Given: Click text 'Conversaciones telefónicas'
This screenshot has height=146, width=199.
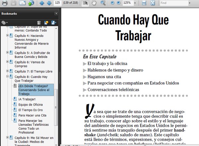Looking at the screenshot, I should tap(113, 90).
